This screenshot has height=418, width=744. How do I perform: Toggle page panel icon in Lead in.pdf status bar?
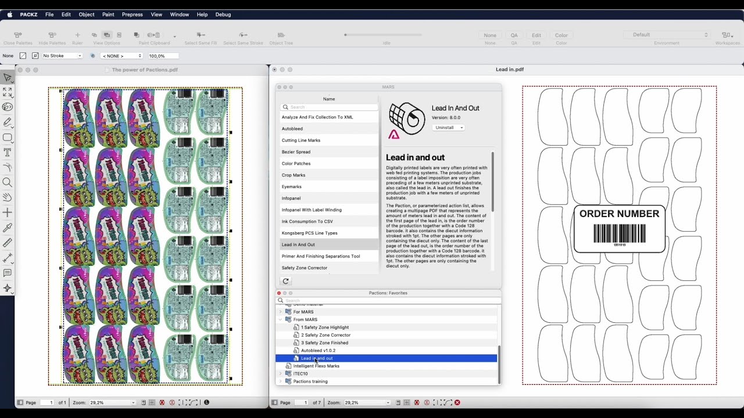tap(274, 402)
